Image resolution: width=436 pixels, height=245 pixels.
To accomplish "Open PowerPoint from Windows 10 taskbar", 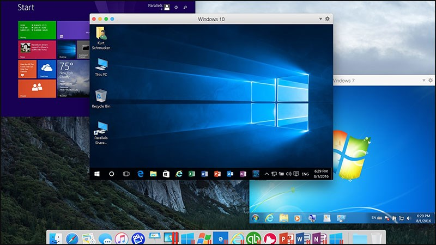I will (x=217, y=174).
